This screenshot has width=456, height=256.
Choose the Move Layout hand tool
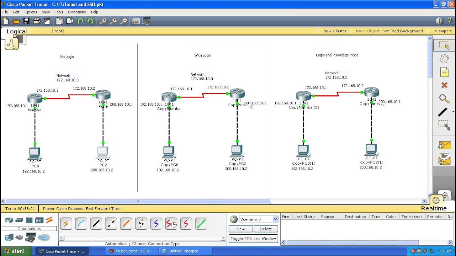444,59
